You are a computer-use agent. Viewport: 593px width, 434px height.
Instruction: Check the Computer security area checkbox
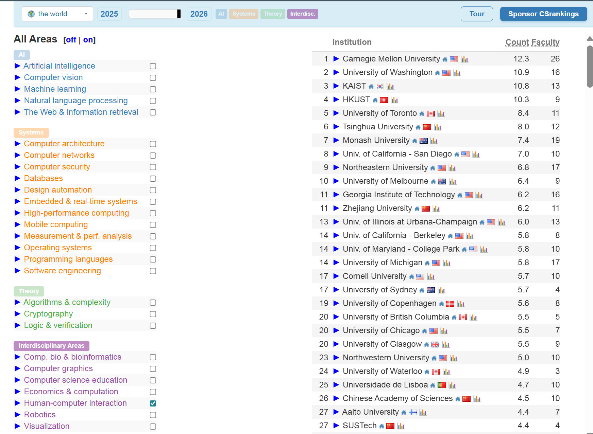[153, 167]
